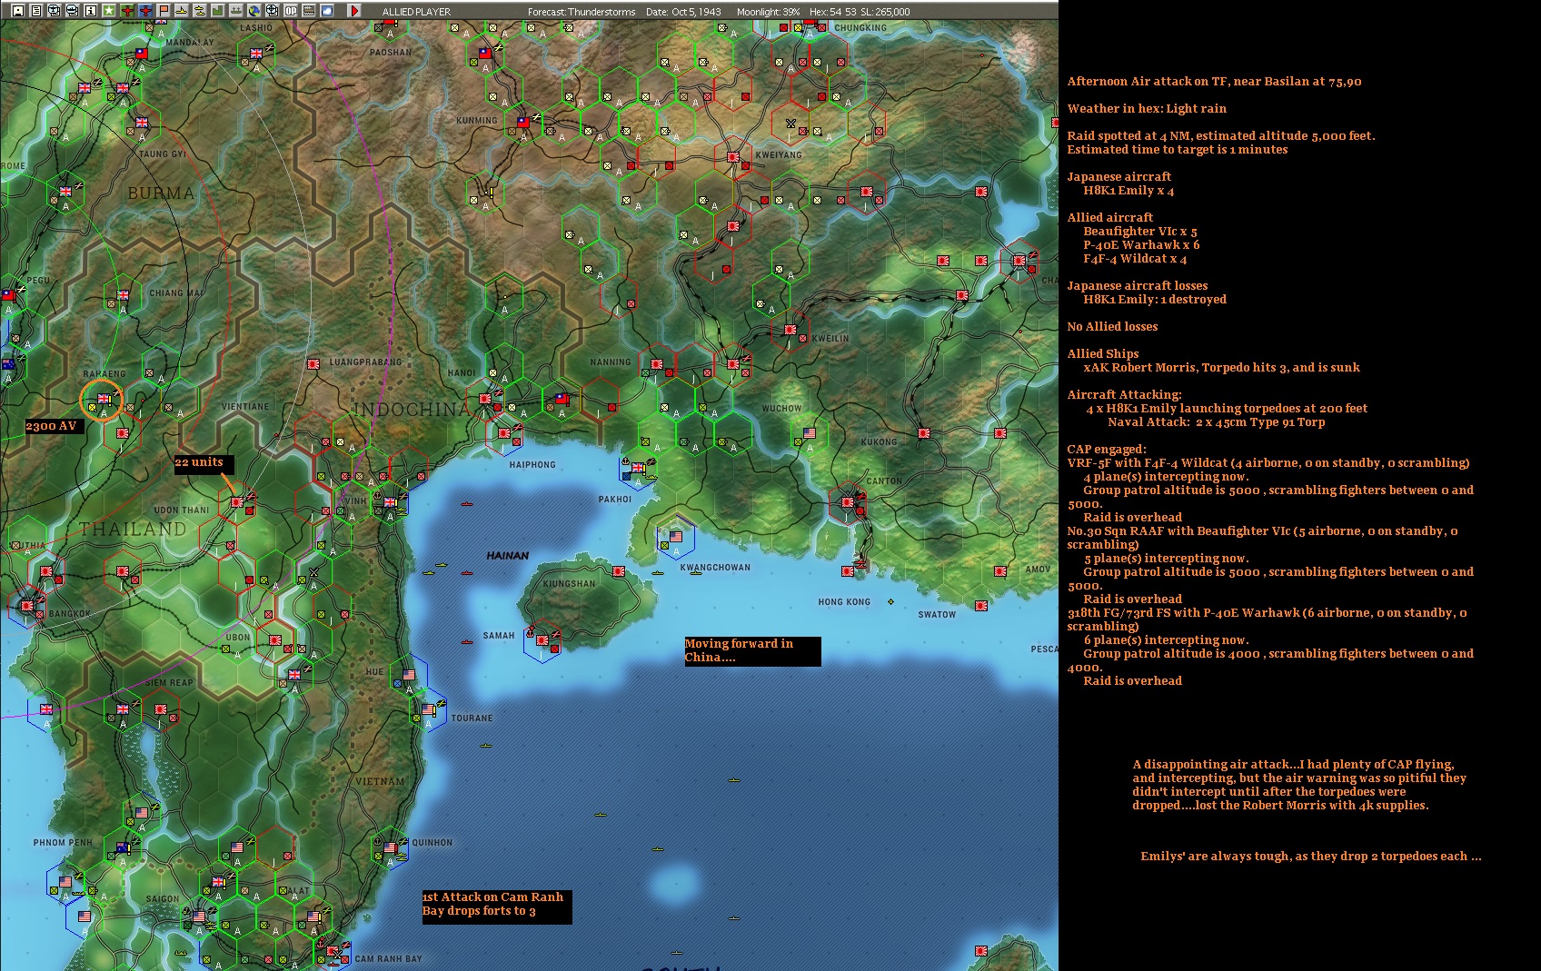Select the US flag unit at Quinhon
This screenshot has width=1541, height=971.
[390, 847]
